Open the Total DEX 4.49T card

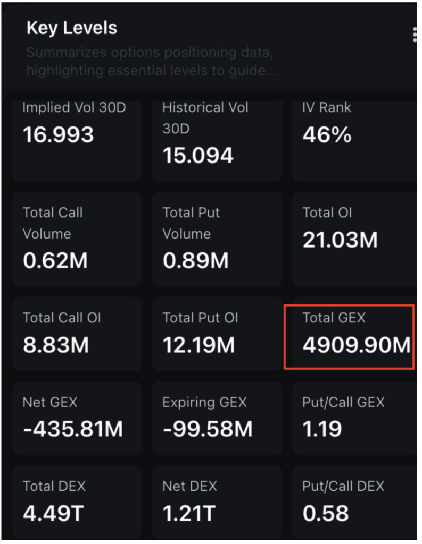pyautogui.click(x=77, y=503)
